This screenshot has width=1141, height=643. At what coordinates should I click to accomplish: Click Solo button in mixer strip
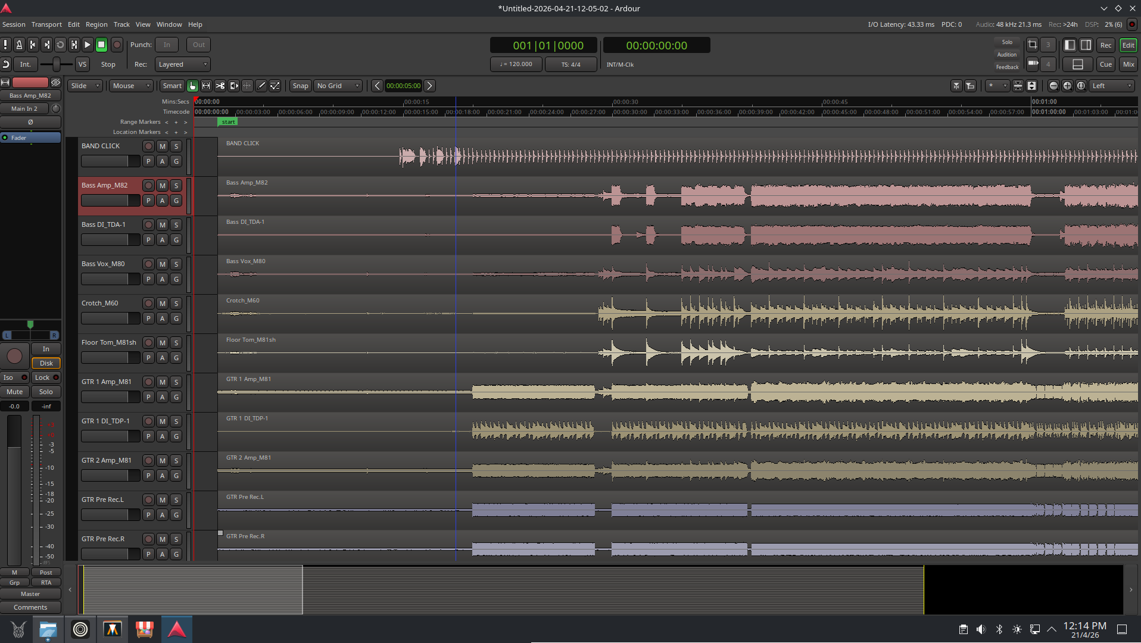coord(46,392)
